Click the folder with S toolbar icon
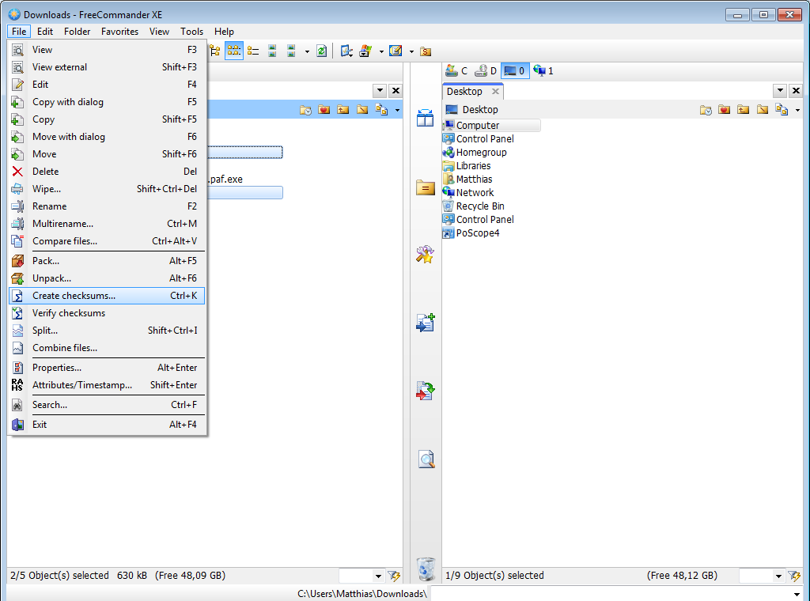Image resolution: width=810 pixels, height=601 pixels. coord(426,51)
